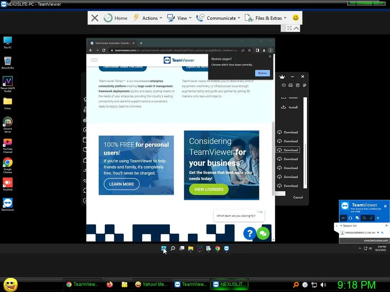
Task: Open a new Chrome tab with plus
Action: 141,43
